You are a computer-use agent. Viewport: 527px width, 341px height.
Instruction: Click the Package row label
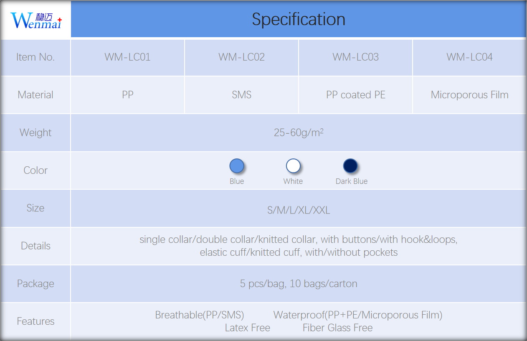point(35,284)
